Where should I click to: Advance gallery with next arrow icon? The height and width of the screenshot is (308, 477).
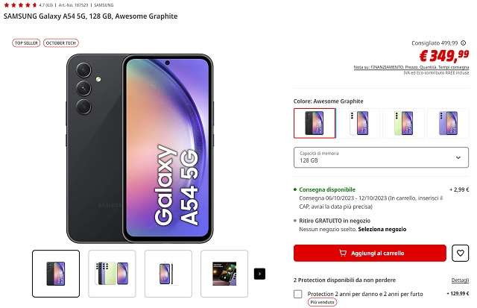point(259,274)
